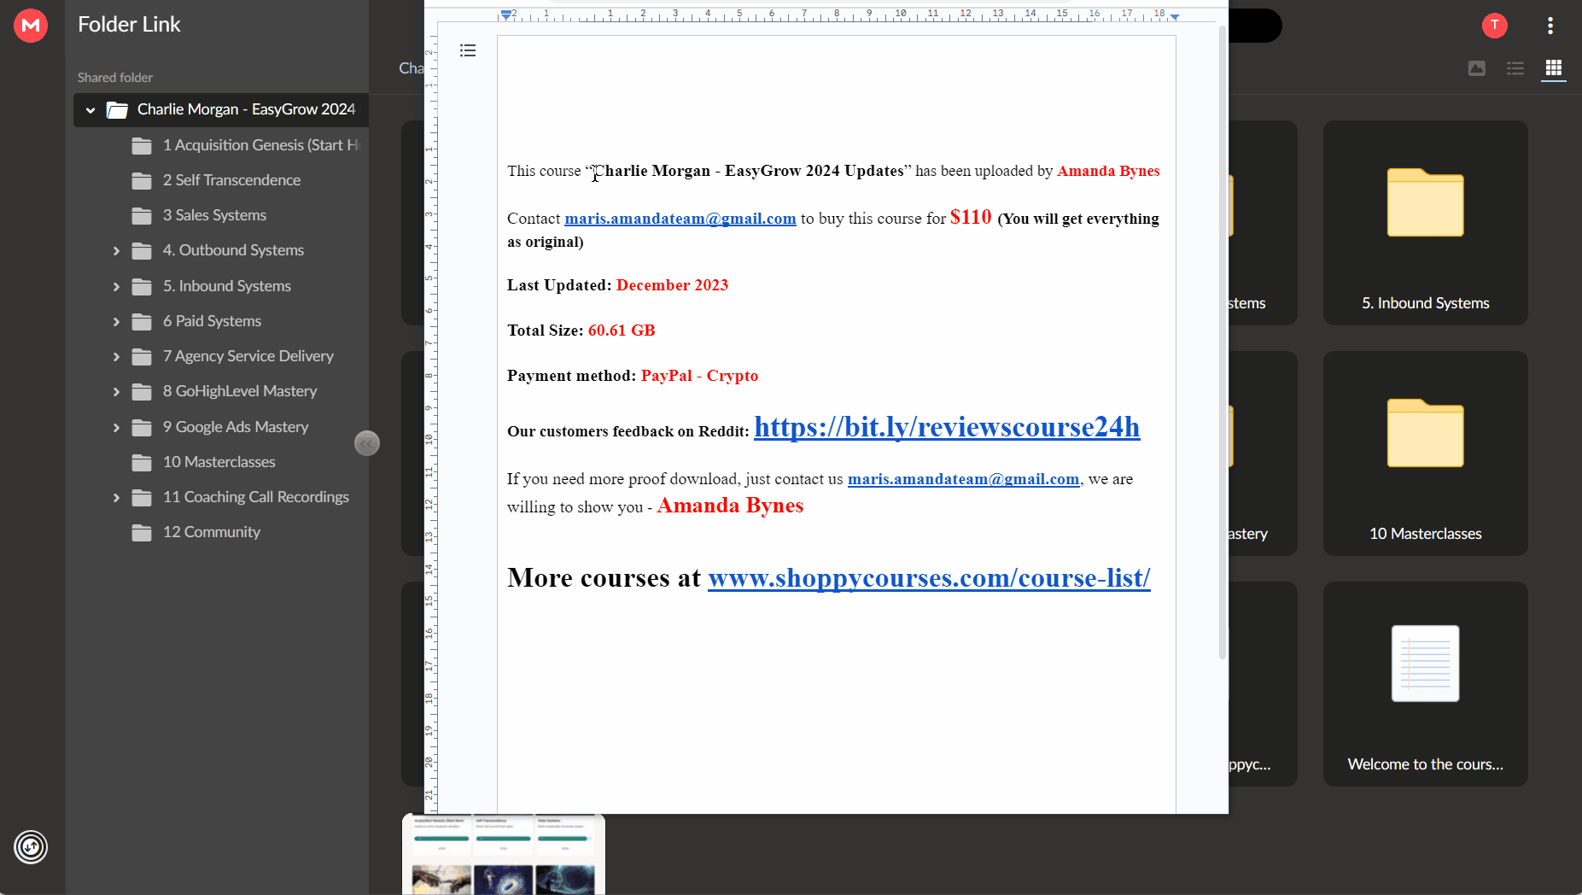Select 12 Community in the tree
Viewport: 1582px width, 895px height.
tap(211, 532)
